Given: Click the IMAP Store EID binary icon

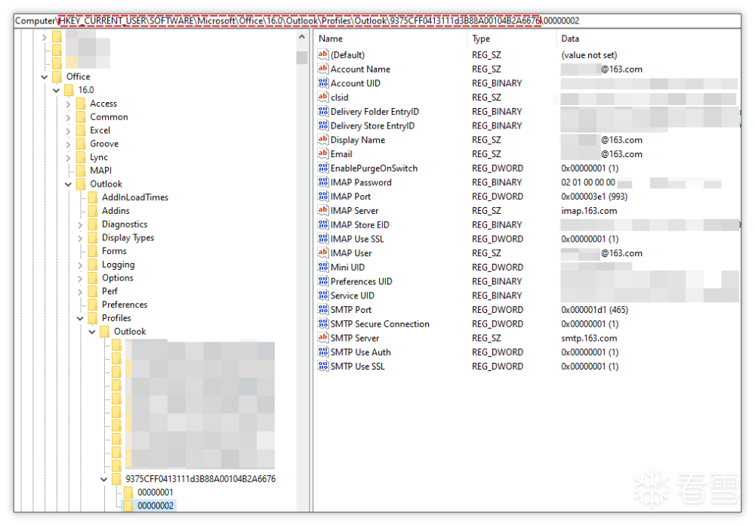Looking at the screenshot, I should point(322,224).
